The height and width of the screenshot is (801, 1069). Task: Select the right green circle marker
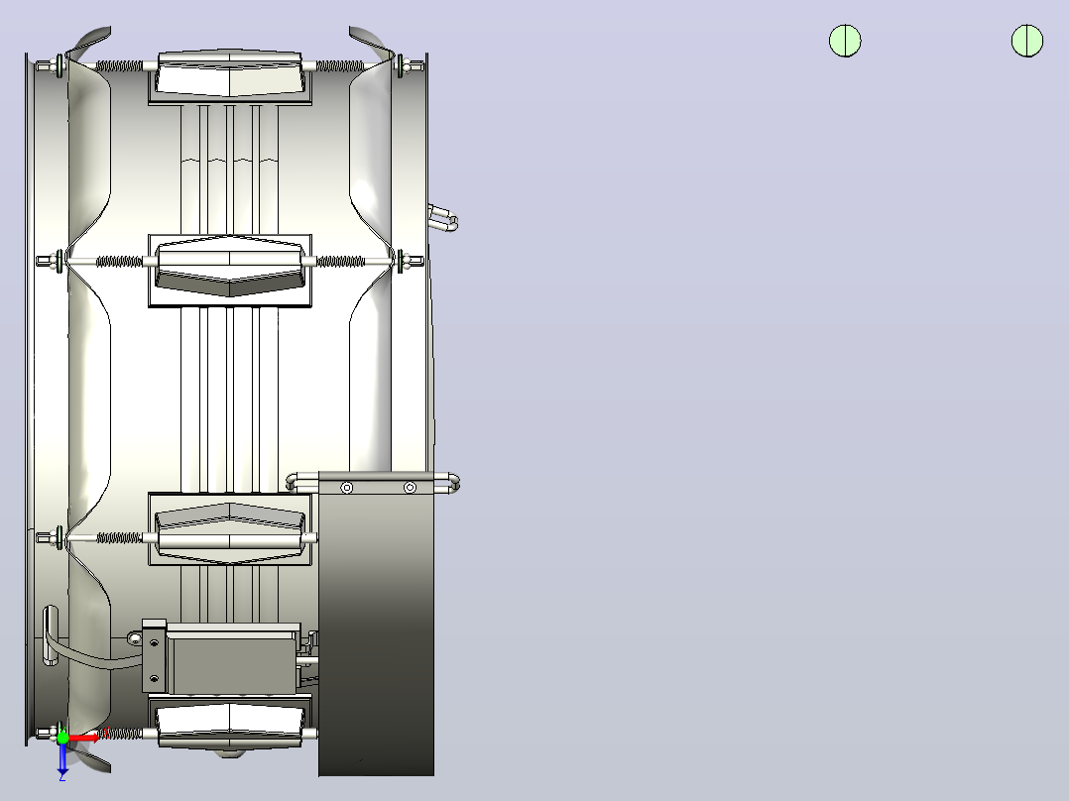(x=1026, y=41)
